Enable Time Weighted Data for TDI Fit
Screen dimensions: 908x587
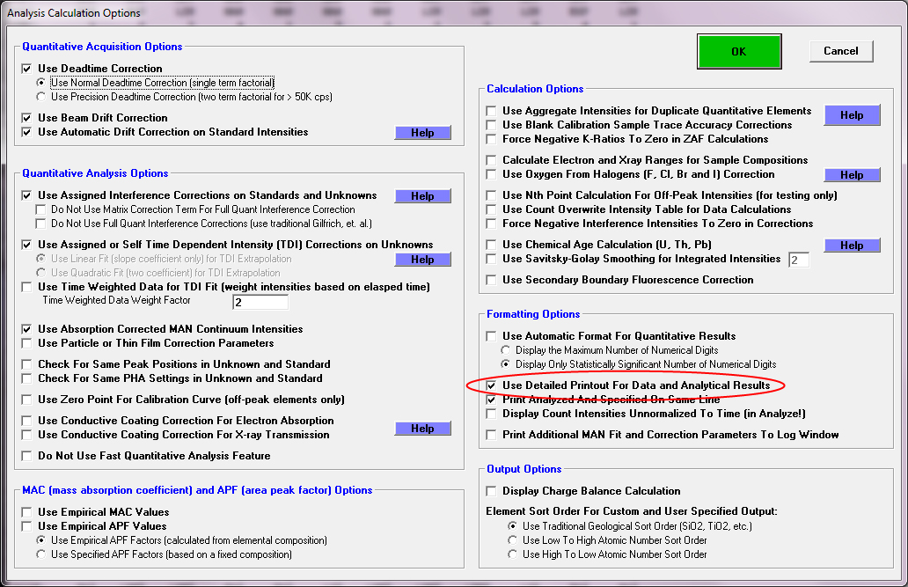click(x=27, y=287)
